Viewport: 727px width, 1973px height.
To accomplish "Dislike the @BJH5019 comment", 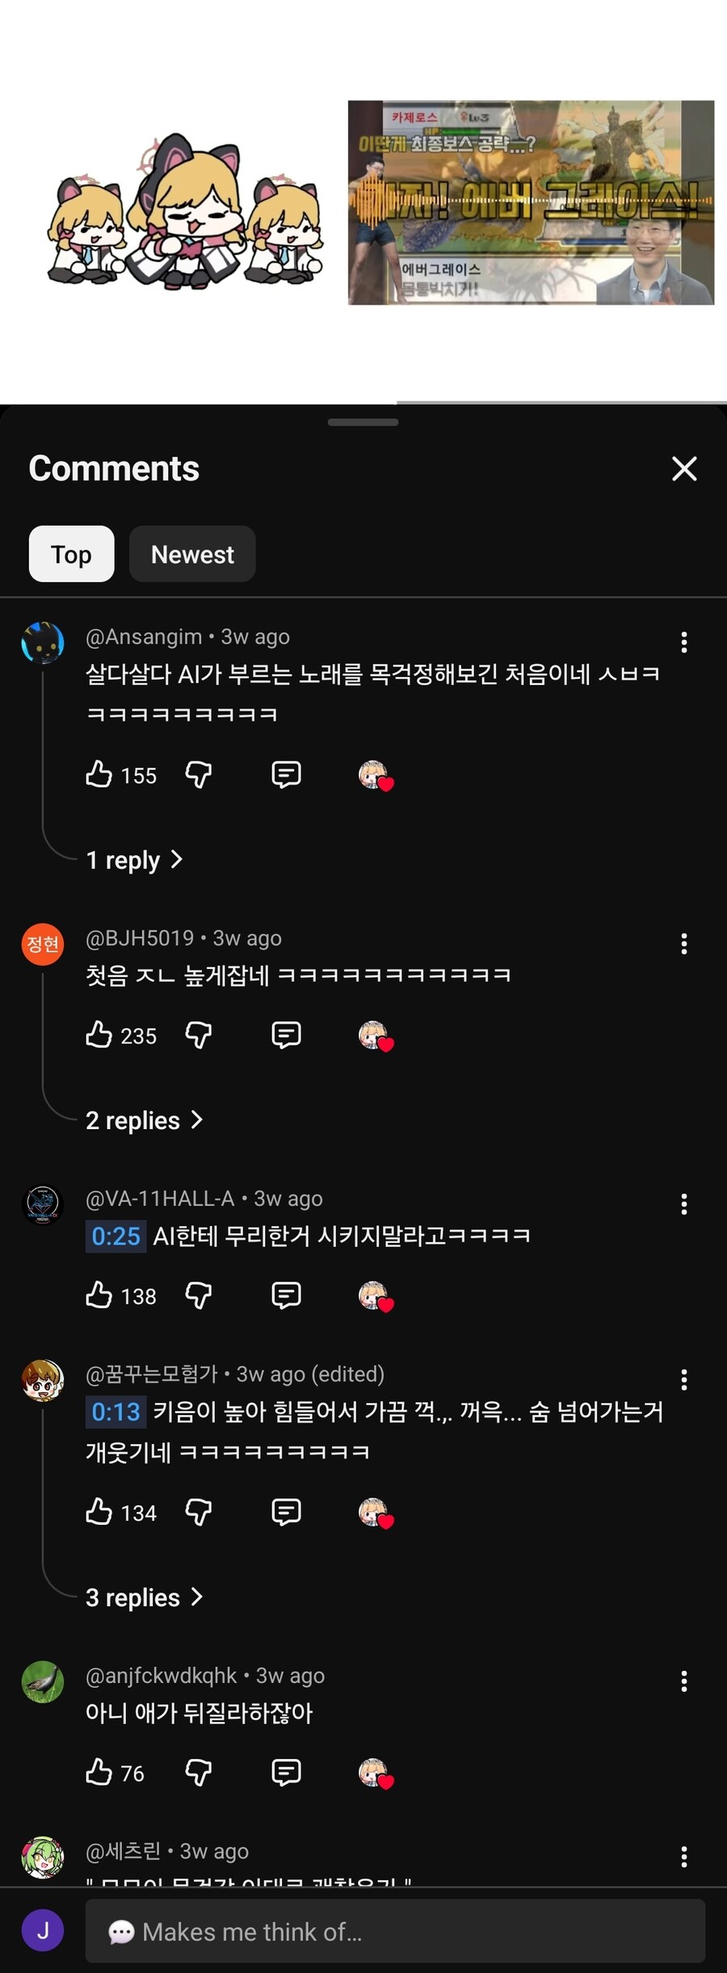I will (198, 1035).
